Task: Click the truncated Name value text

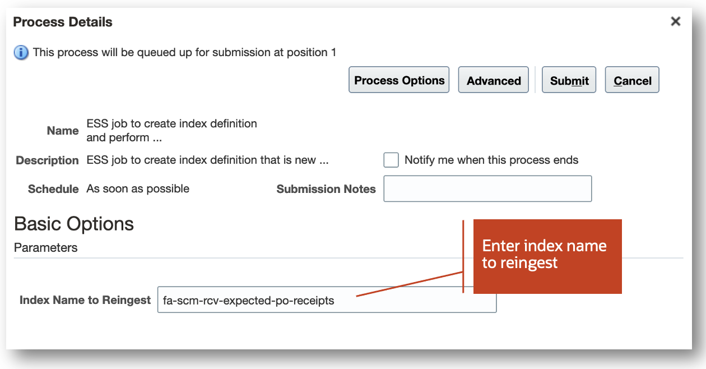Action: tap(171, 130)
